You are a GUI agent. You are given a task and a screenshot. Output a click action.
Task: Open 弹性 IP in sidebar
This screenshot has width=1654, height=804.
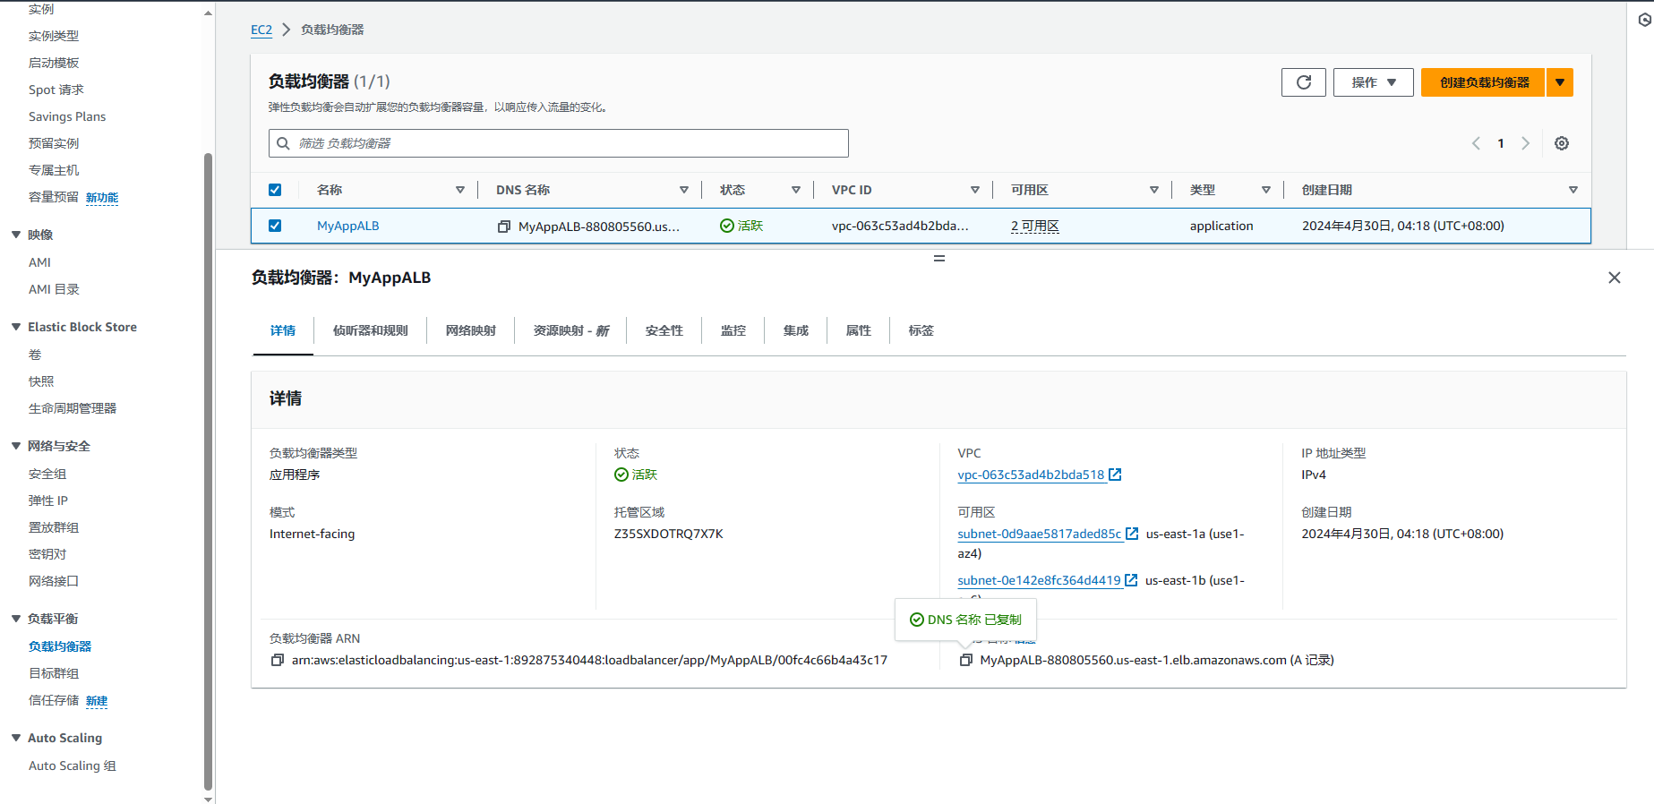pyautogui.click(x=48, y=500)
